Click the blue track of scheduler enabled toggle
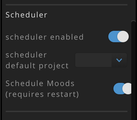This screenshot has width=137, height=120. pyautogui.click(x=113, y=37)
